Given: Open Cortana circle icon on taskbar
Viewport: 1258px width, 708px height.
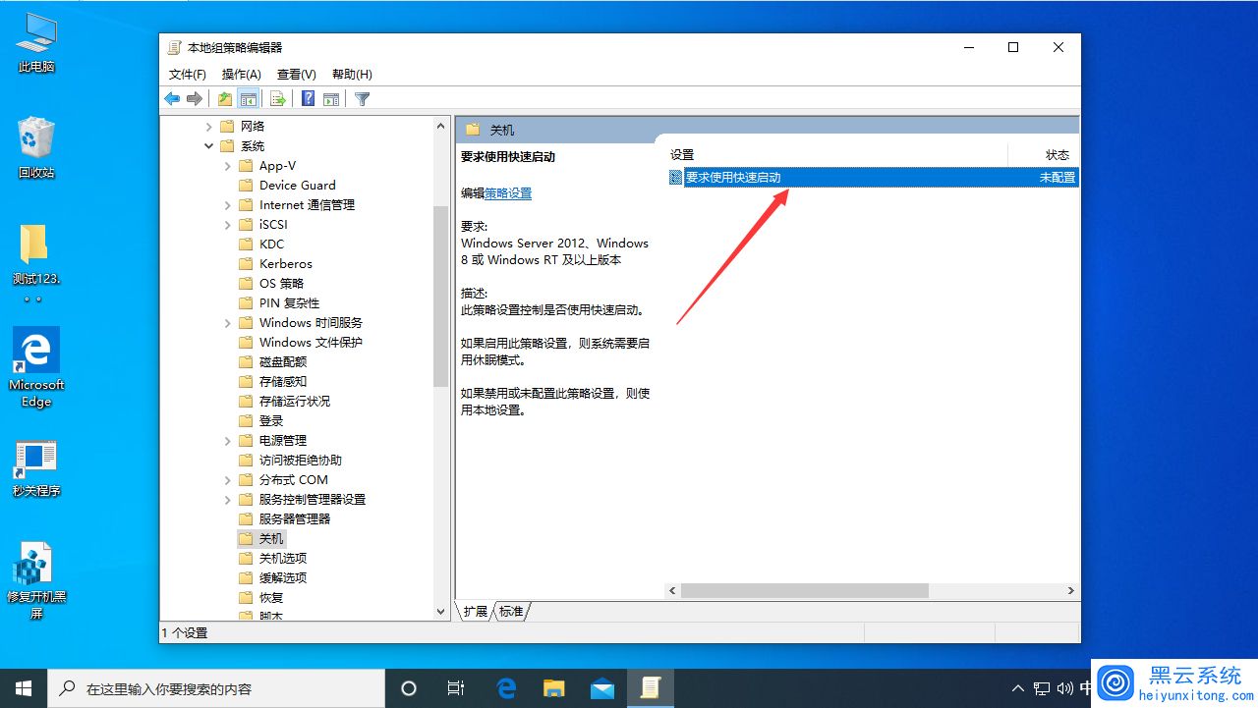Looking at the screenshot, I should point(410,688).
